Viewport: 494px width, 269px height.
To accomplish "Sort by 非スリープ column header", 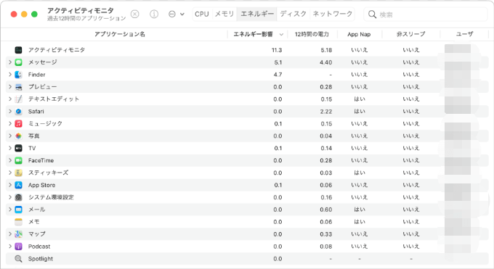I will click(411, 34).
